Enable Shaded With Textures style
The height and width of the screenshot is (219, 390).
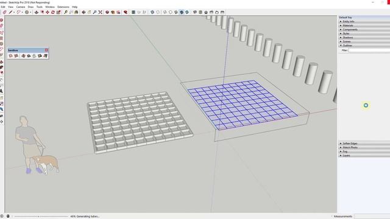click(182, 12)
